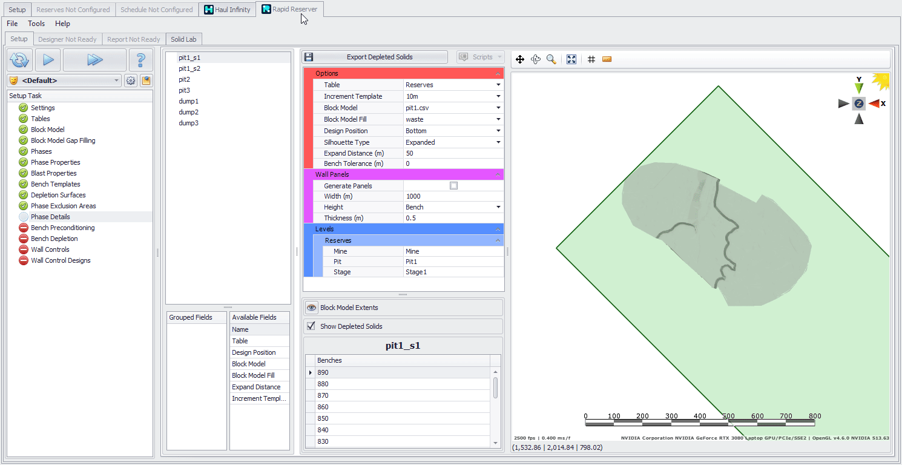Screen dimensions: 902x465
Task: Open the Tools menu
Action: (36, 24)
